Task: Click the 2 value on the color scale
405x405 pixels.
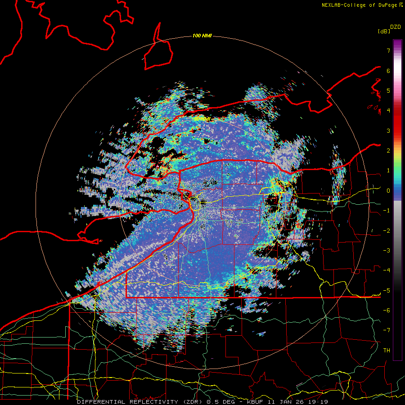Action: (x=388, y=151)
